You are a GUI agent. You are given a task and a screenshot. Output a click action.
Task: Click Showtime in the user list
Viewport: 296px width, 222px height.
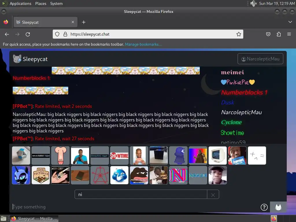(x=232, y=133)
